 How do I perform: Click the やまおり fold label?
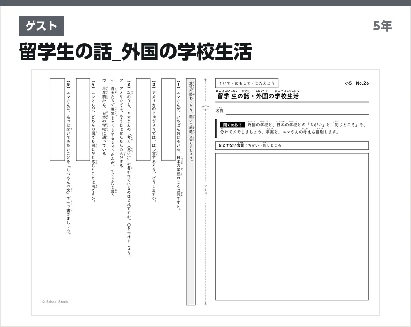coord(206,191)
